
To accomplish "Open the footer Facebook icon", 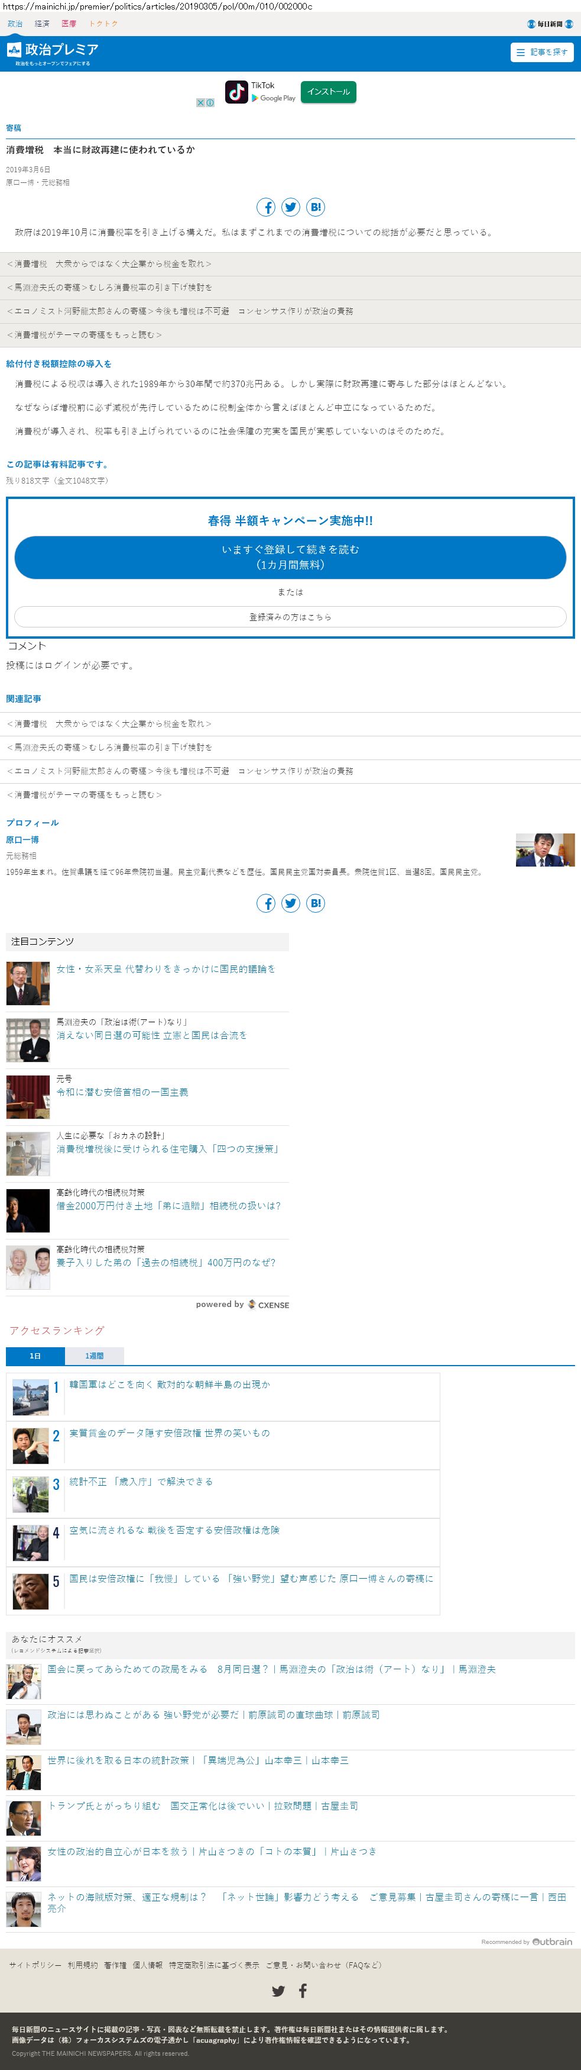I will point(303,1991).
